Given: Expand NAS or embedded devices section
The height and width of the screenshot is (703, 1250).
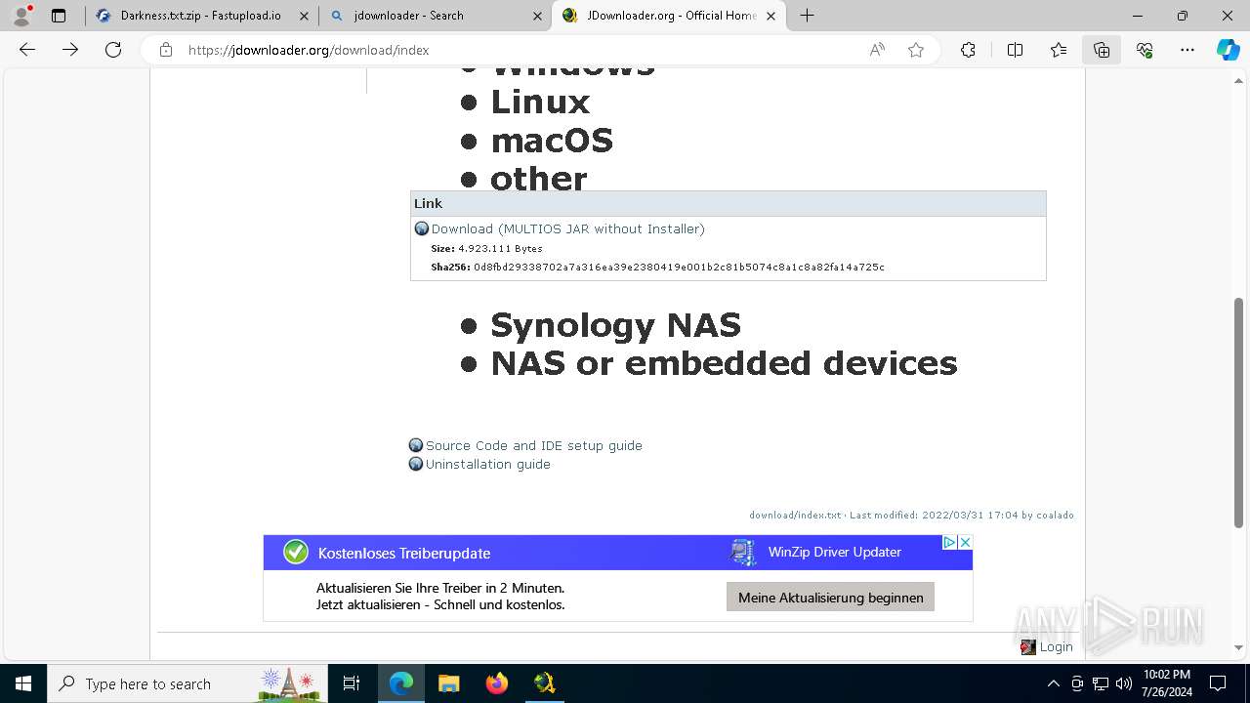Looking at the screenshot, I should [724, 362].
